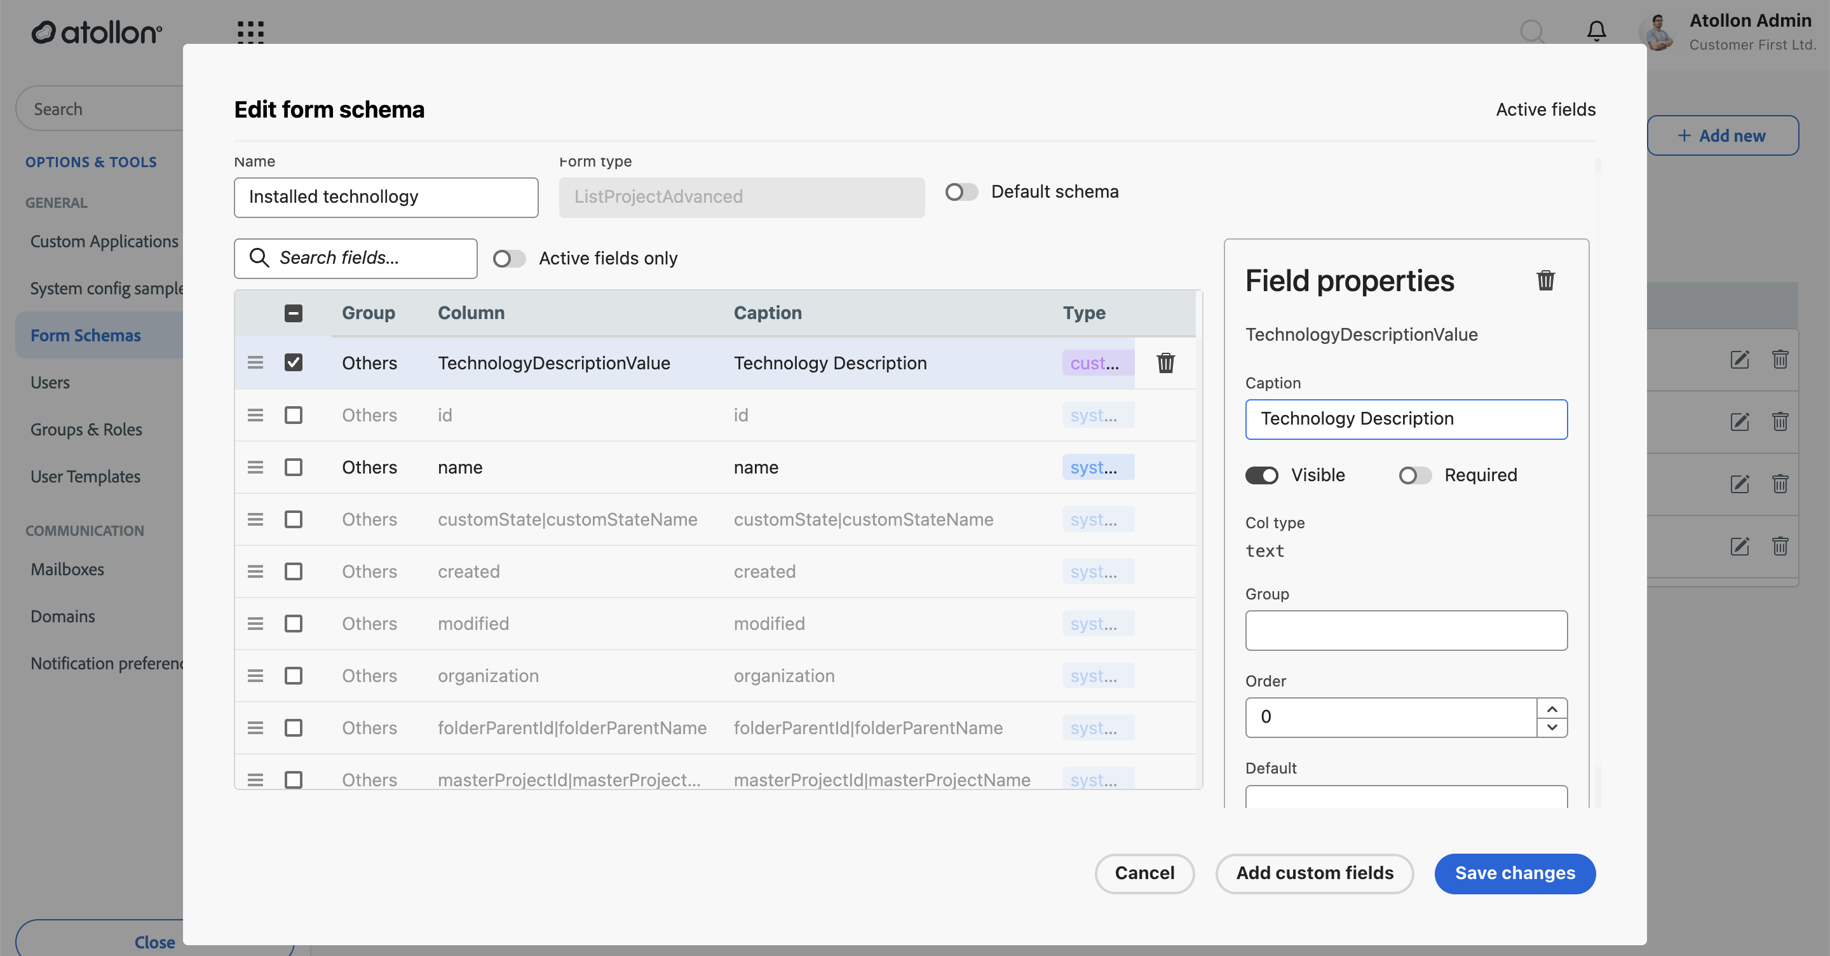
Task: Click drag handle of the created row
Action: (255, 571)
